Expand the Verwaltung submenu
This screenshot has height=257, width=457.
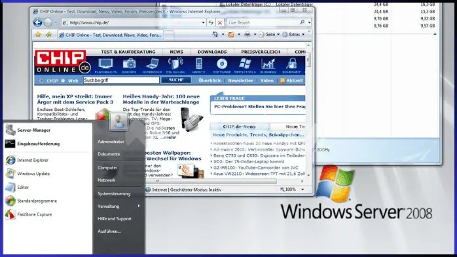pyautogui.click(x=119, y=207)
